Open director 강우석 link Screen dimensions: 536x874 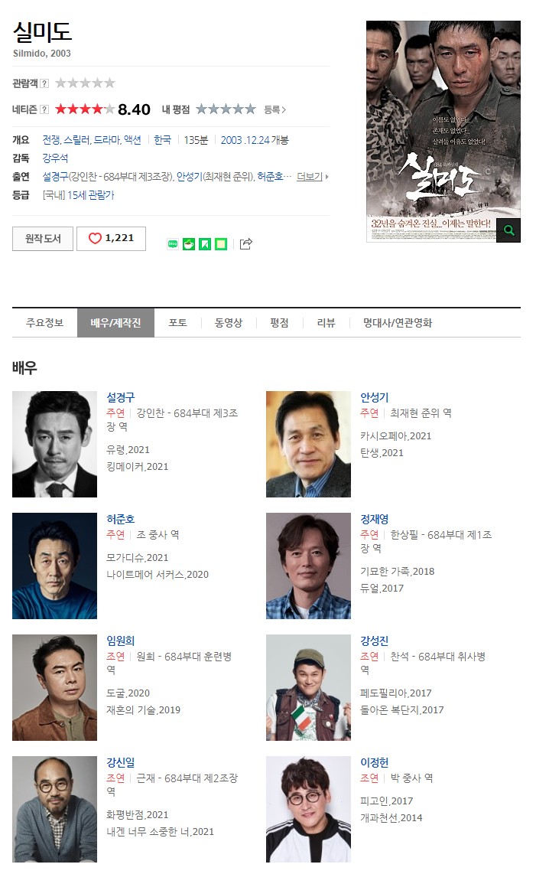55,158
